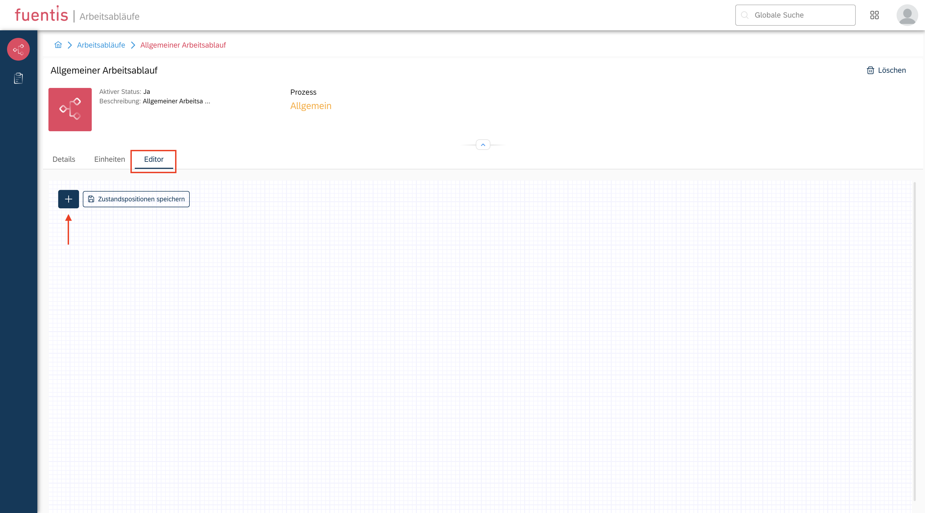
Task: Select the red workflow thumbnail image
Action: coord(70,110)
